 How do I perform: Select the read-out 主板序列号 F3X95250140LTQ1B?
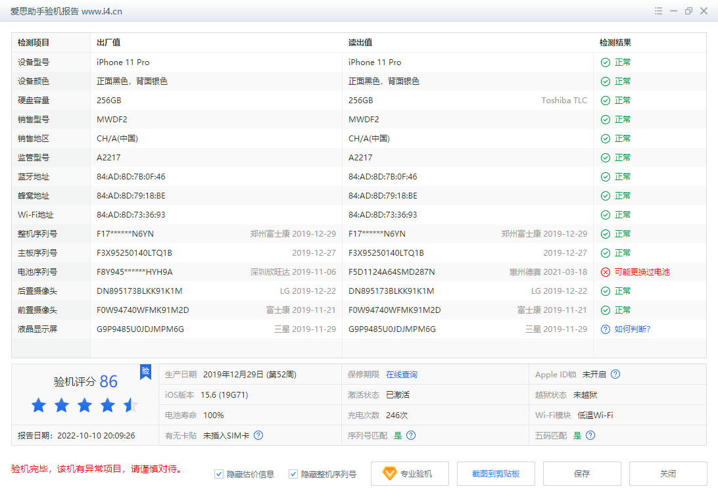(x=386, y=253)
